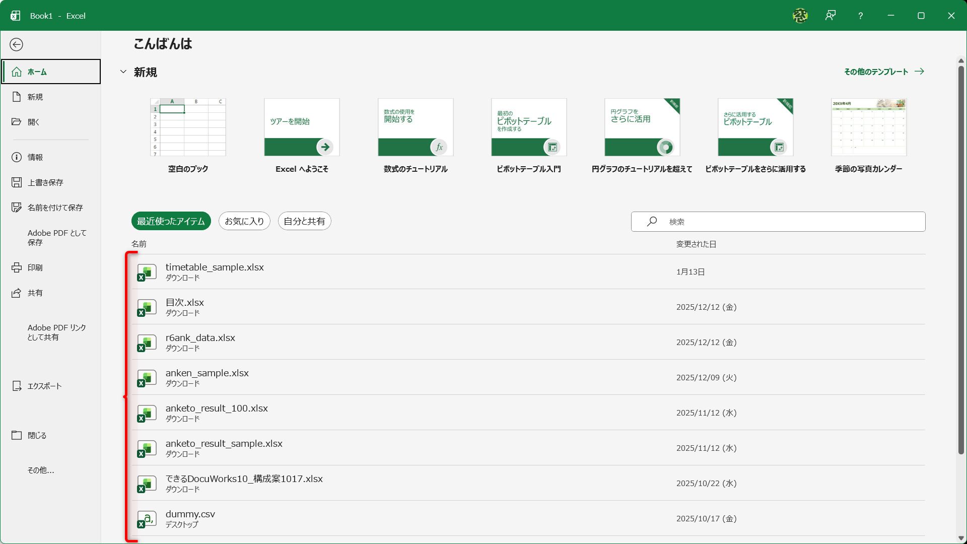Select the ホーム menu item
The width and height of the screenshot is (967, 544).
(37, 72)
